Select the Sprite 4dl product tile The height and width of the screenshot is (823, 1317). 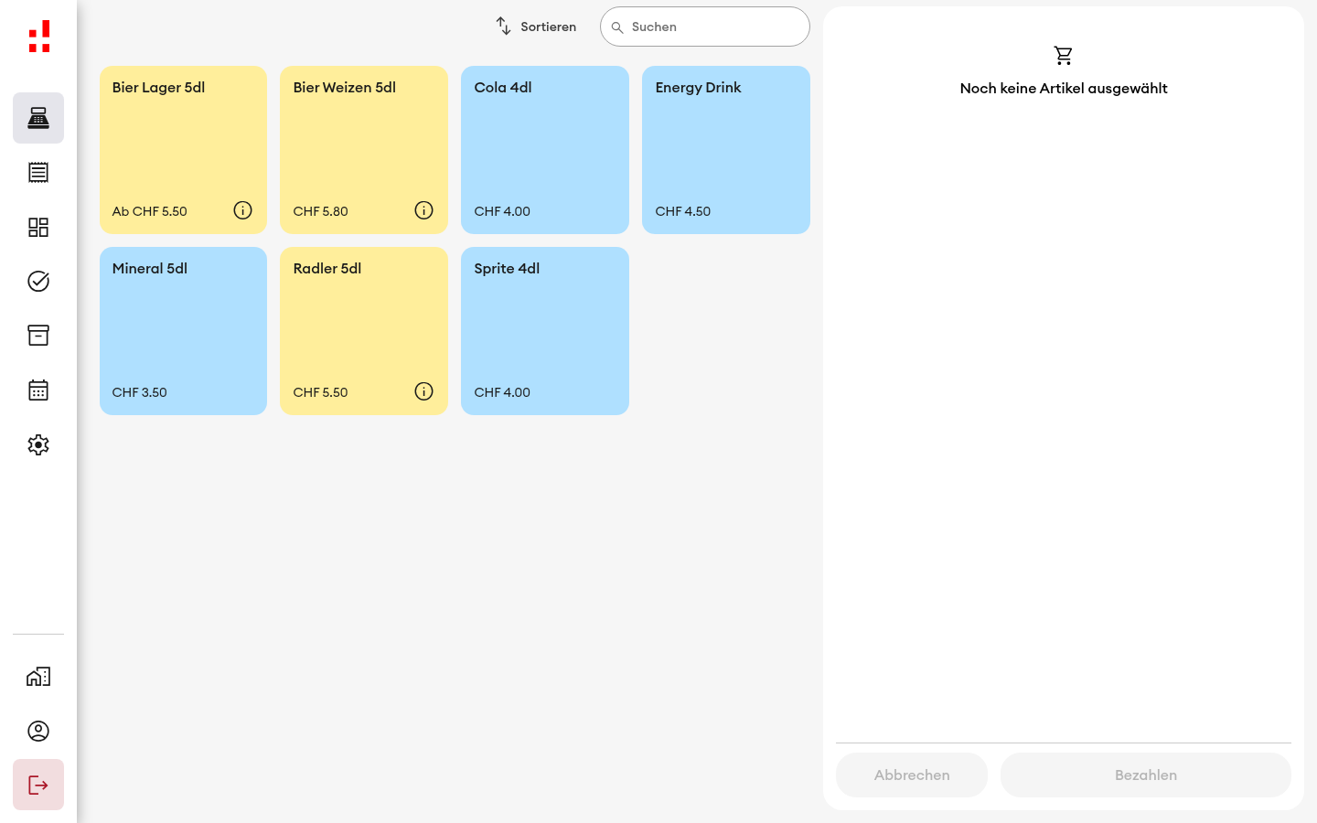click(x=545, y=331)
